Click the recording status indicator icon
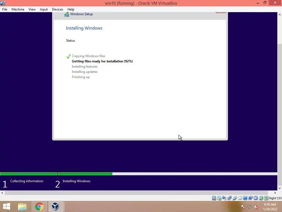The image size is (282, 212). 250,198
